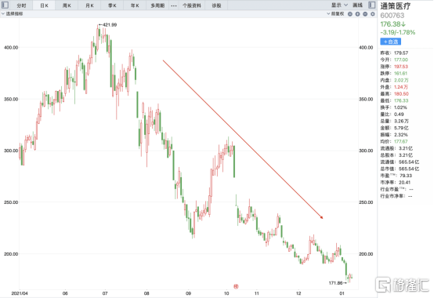Select the 年K period tab
The image size is (434, 298).
135,5
